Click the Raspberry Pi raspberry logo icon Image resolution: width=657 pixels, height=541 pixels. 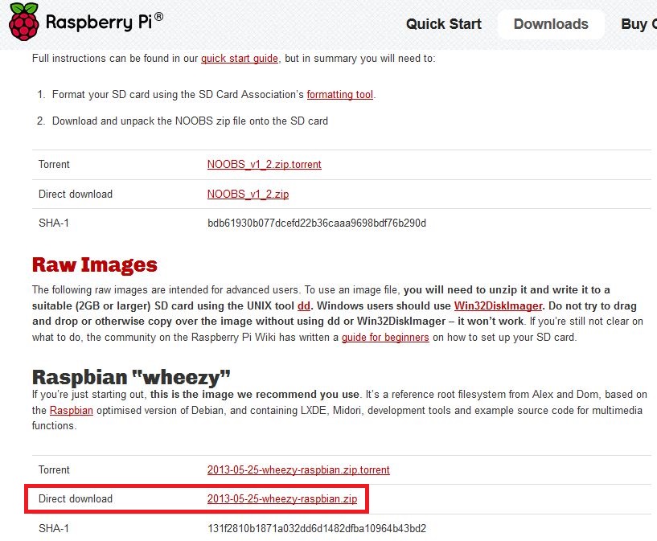[22, 23]
